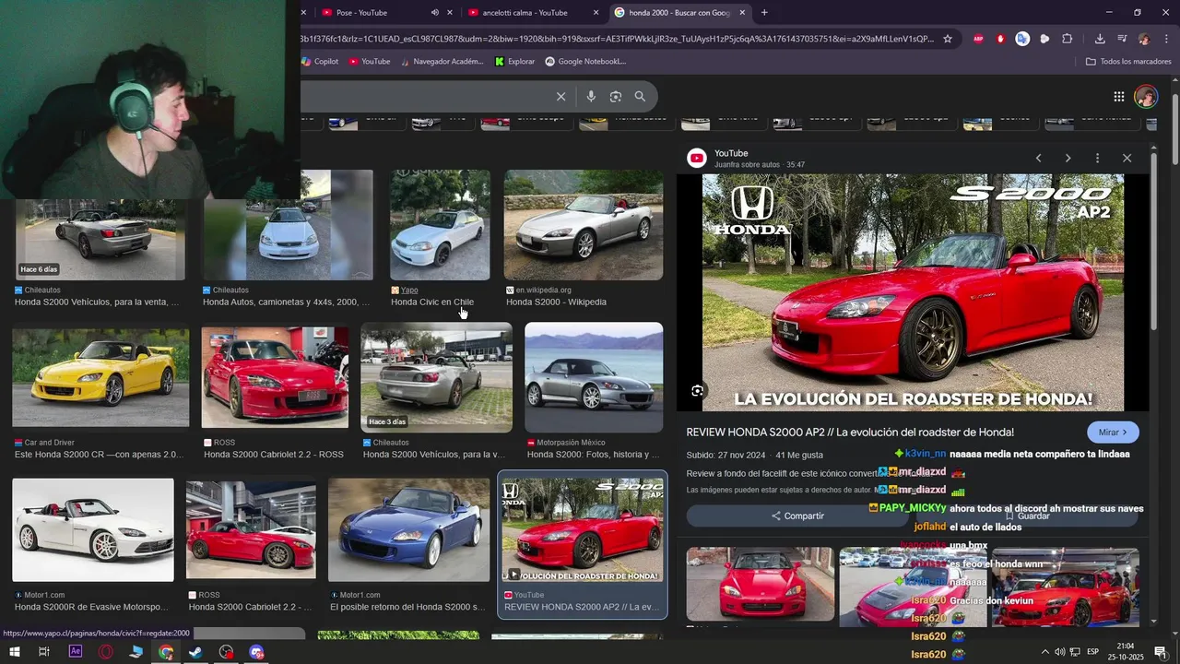Show hidden system tray icons

1044,652
